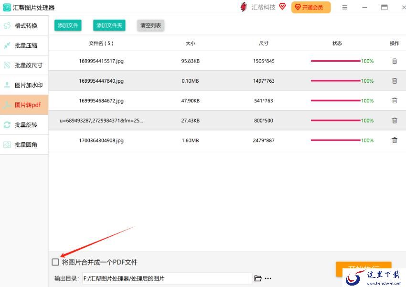
Task: Enable 将图片合并成一个PDF文件 checkbox
Action: [x=55, y=262]
